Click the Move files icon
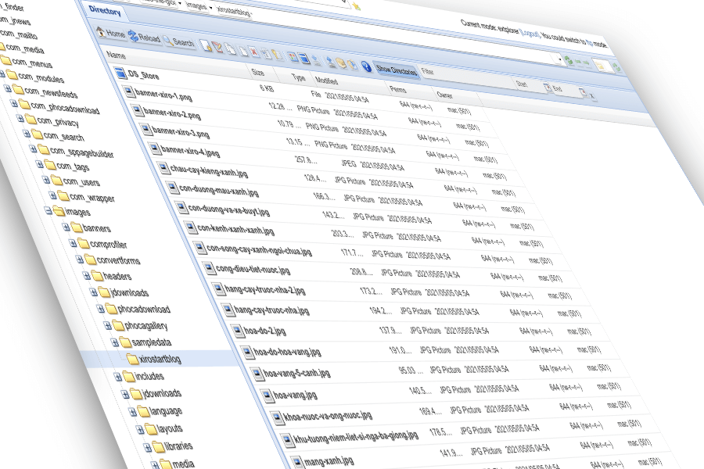This screenshot has width=704, height=469. (243, 50)
